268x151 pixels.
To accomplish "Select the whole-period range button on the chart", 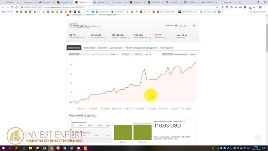I will (74, 54).
